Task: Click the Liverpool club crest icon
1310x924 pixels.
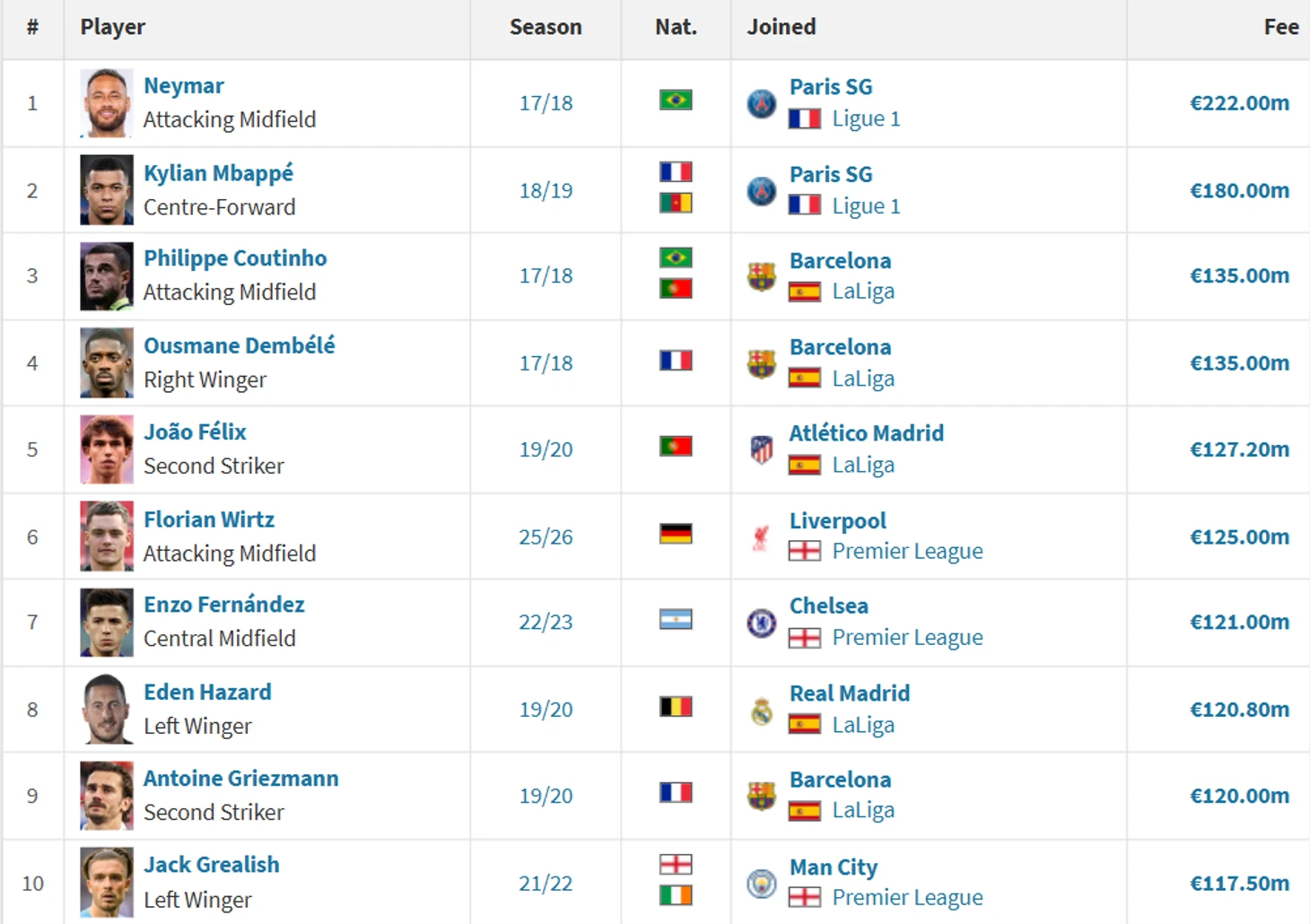Action: click(762, 537)
